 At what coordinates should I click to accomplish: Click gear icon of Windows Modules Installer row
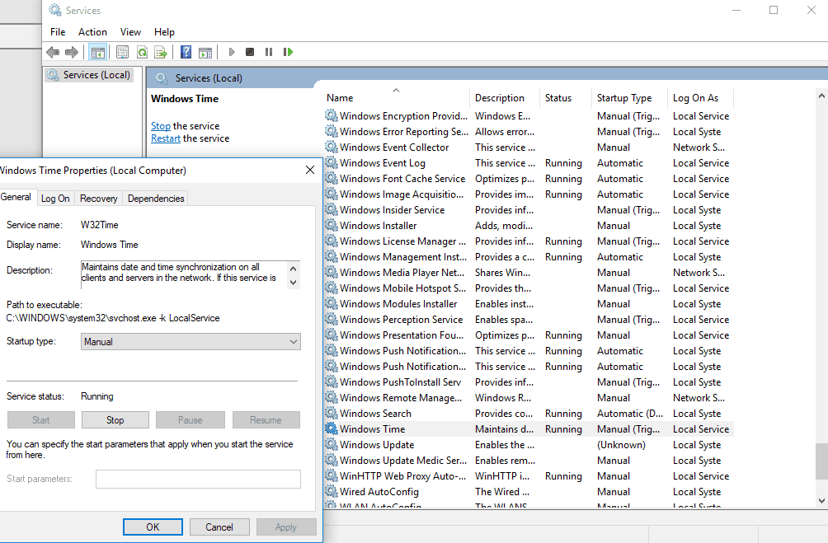331,304
